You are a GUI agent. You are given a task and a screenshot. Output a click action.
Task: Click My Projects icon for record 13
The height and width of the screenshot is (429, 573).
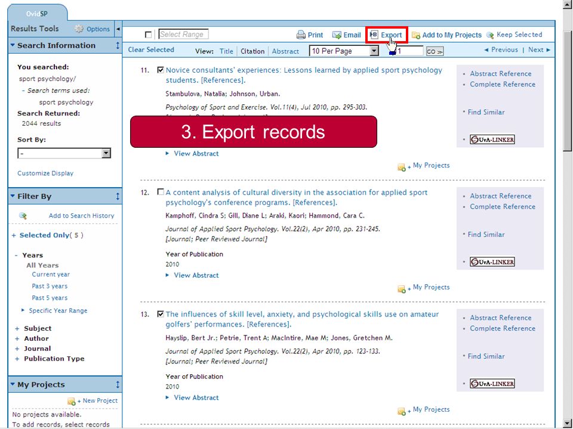402,411
